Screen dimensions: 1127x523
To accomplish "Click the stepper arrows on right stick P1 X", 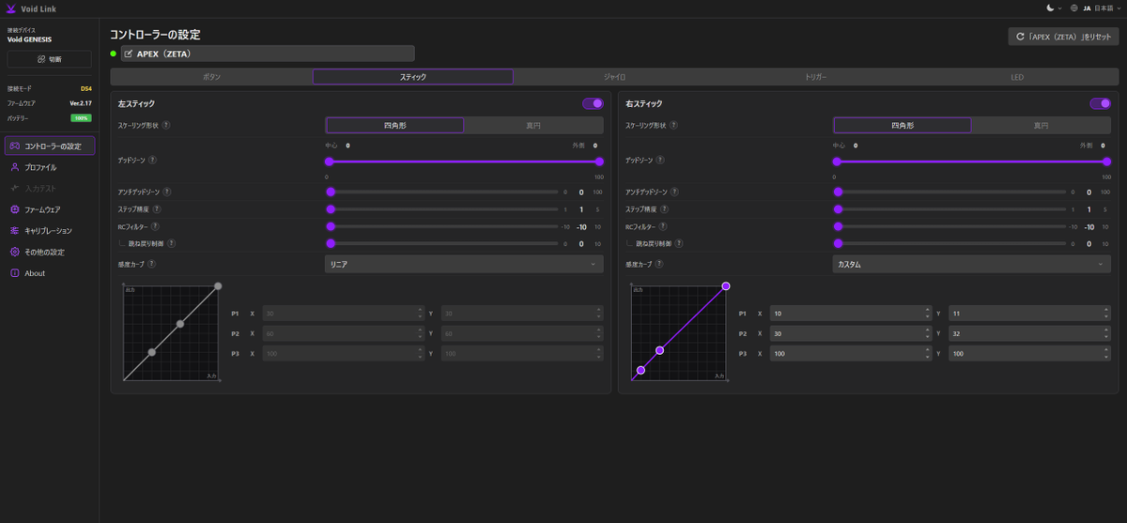I will (x=927, y=313).
